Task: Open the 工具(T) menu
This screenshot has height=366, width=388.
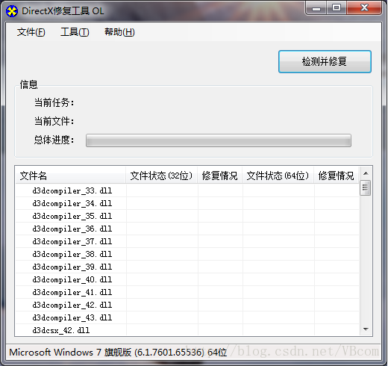Action: tap(75, 32)
